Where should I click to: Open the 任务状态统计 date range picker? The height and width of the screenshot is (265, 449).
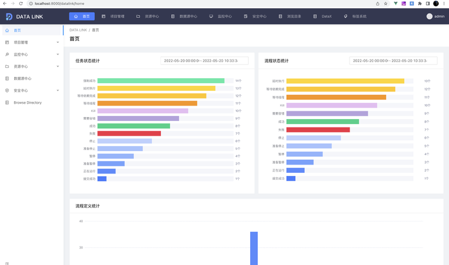201,61
